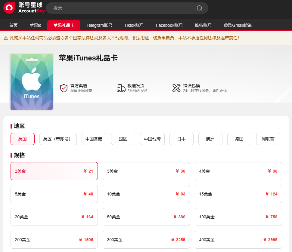Open the 推特账号 tab
This screenshot has width=292, height=252.
click(203, 25)
